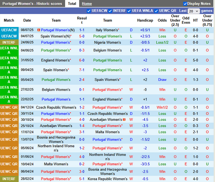
Task: Toggle the INTERF filter checkbox
Action: [110, 11]
